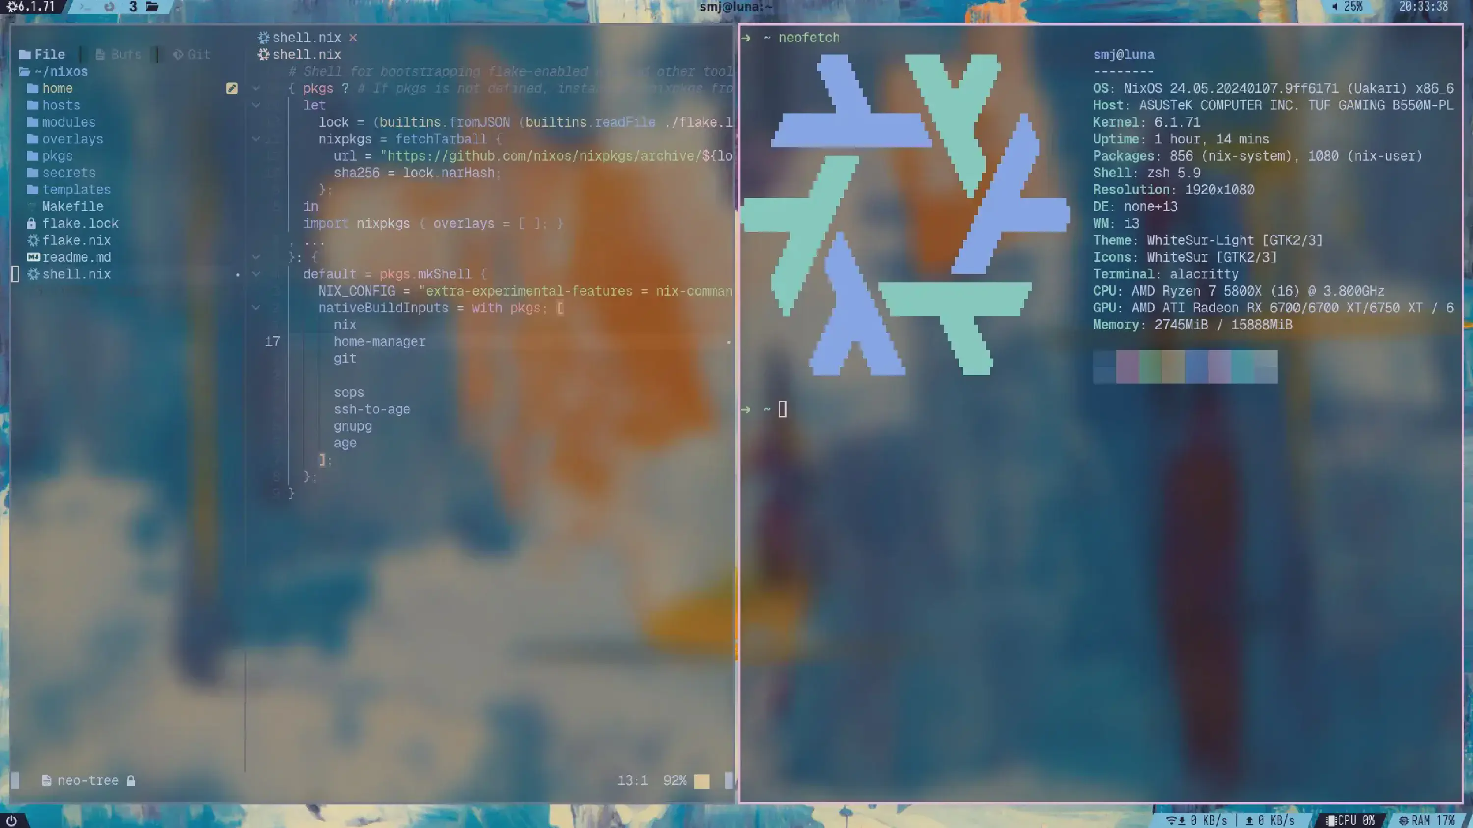The image size is (1473, 828).
Task: Click the lock icon beside flake.lock
Action: point(31,223)
